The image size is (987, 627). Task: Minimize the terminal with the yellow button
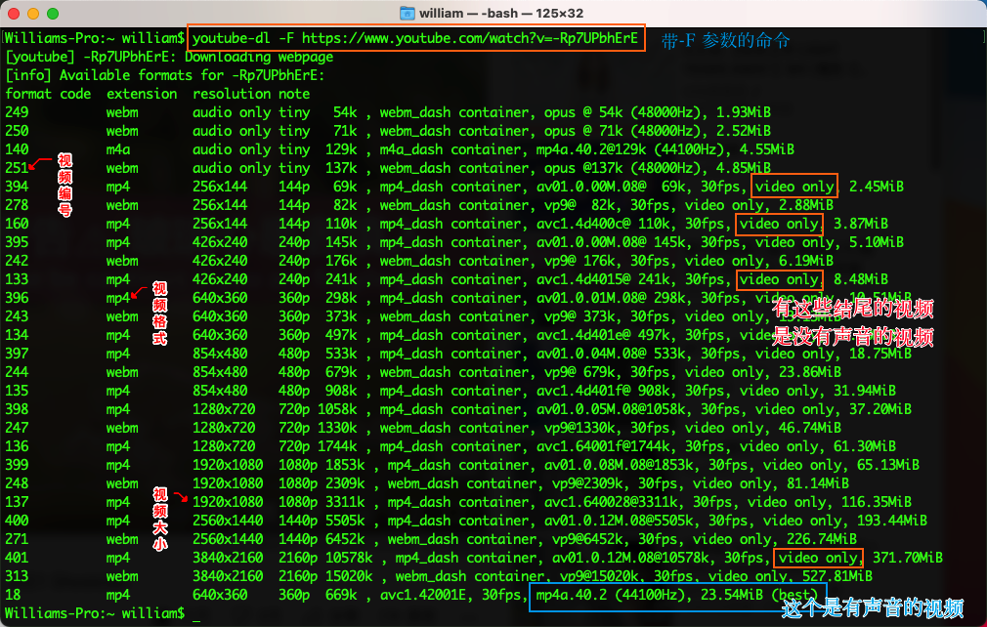(x=33, y=14)
